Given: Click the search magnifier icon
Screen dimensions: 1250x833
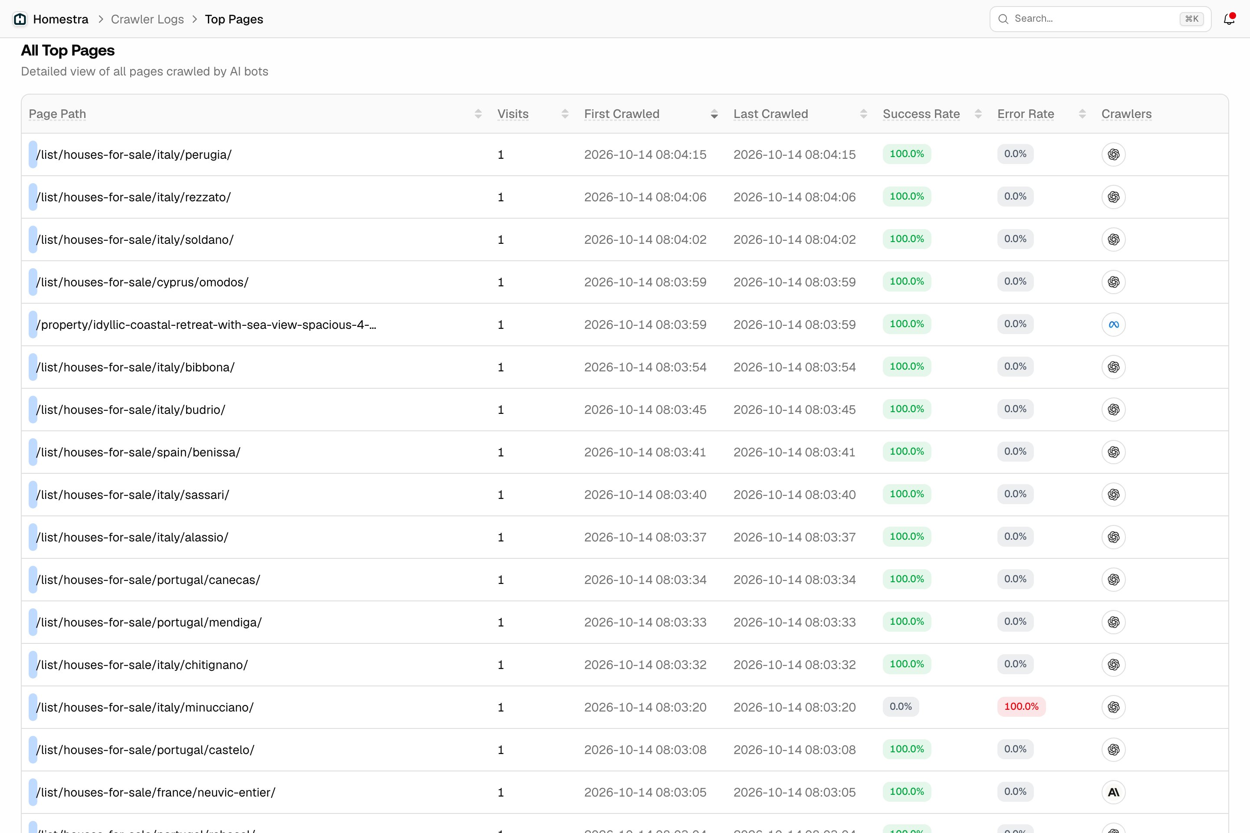Looking at the screenshot, I should click(1003, 19).
